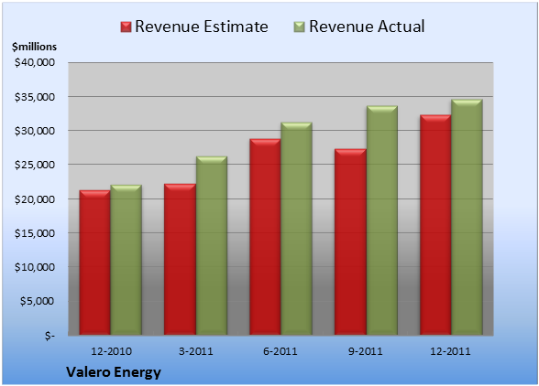Viewport: 539px width, 386px height.
Task: Select the green actual bar for 3-2011
Action: pos(212,245)
